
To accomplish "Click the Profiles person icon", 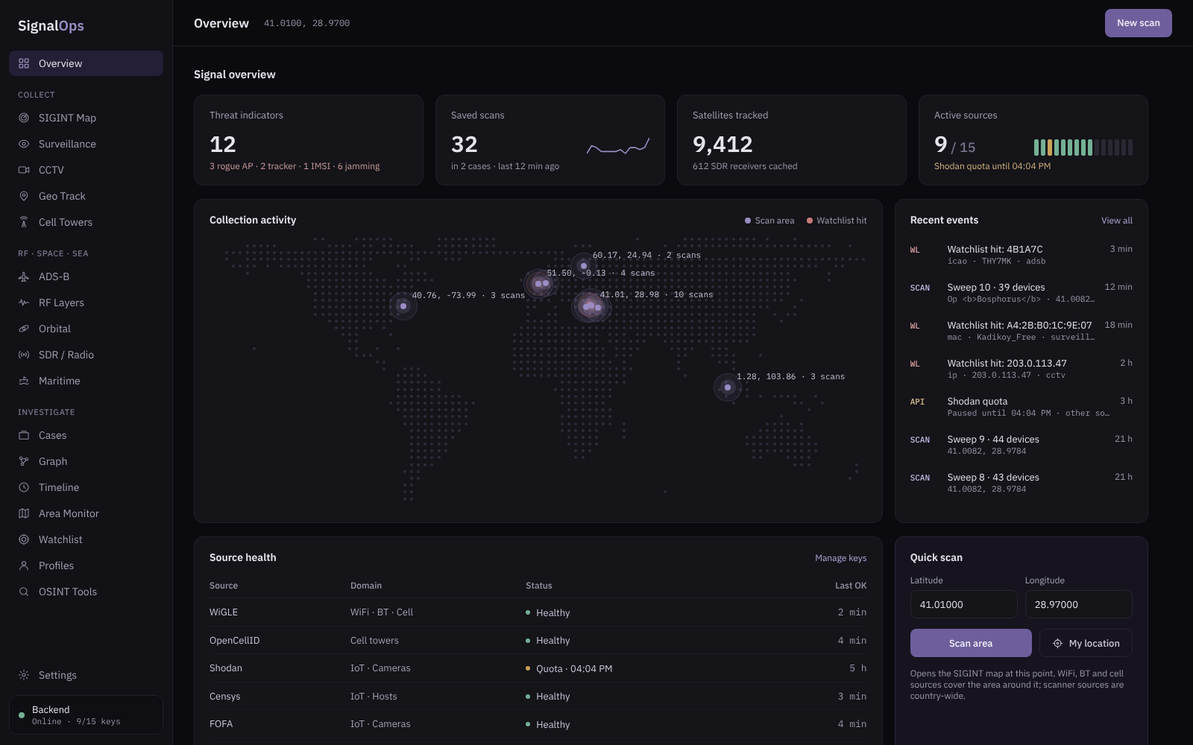I will click(x=24, y=565).
